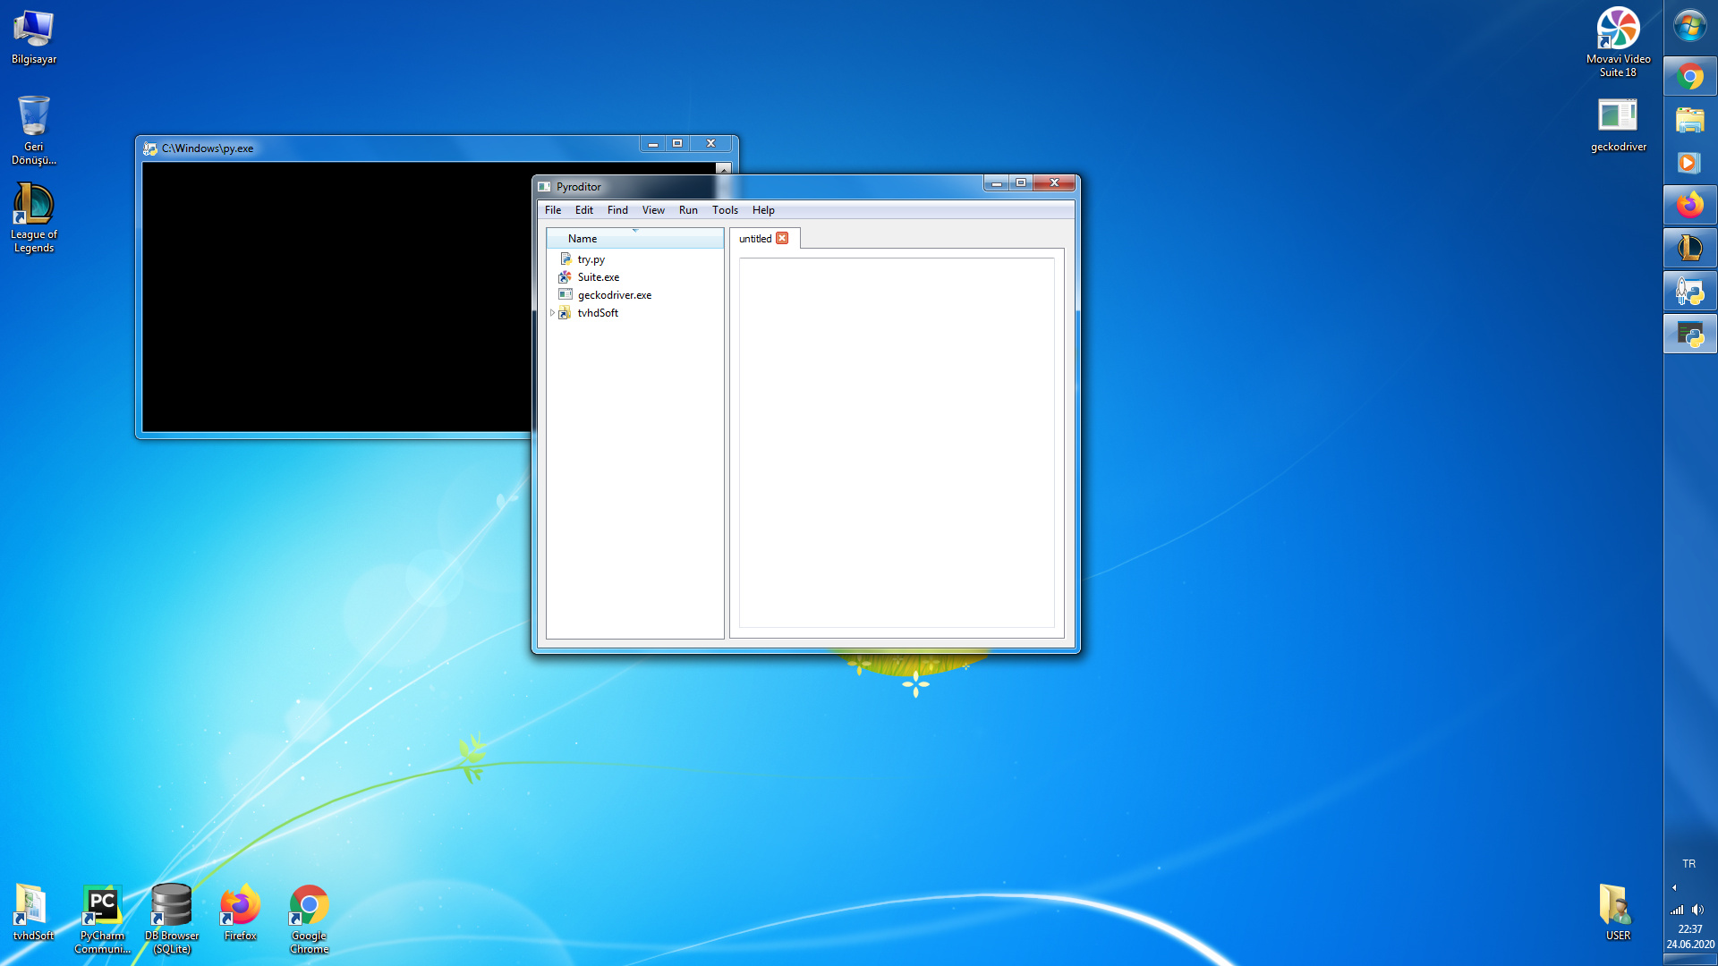Close the untitled tab with red X
This screenshot has width=1718, height=966.
[782, 238]
